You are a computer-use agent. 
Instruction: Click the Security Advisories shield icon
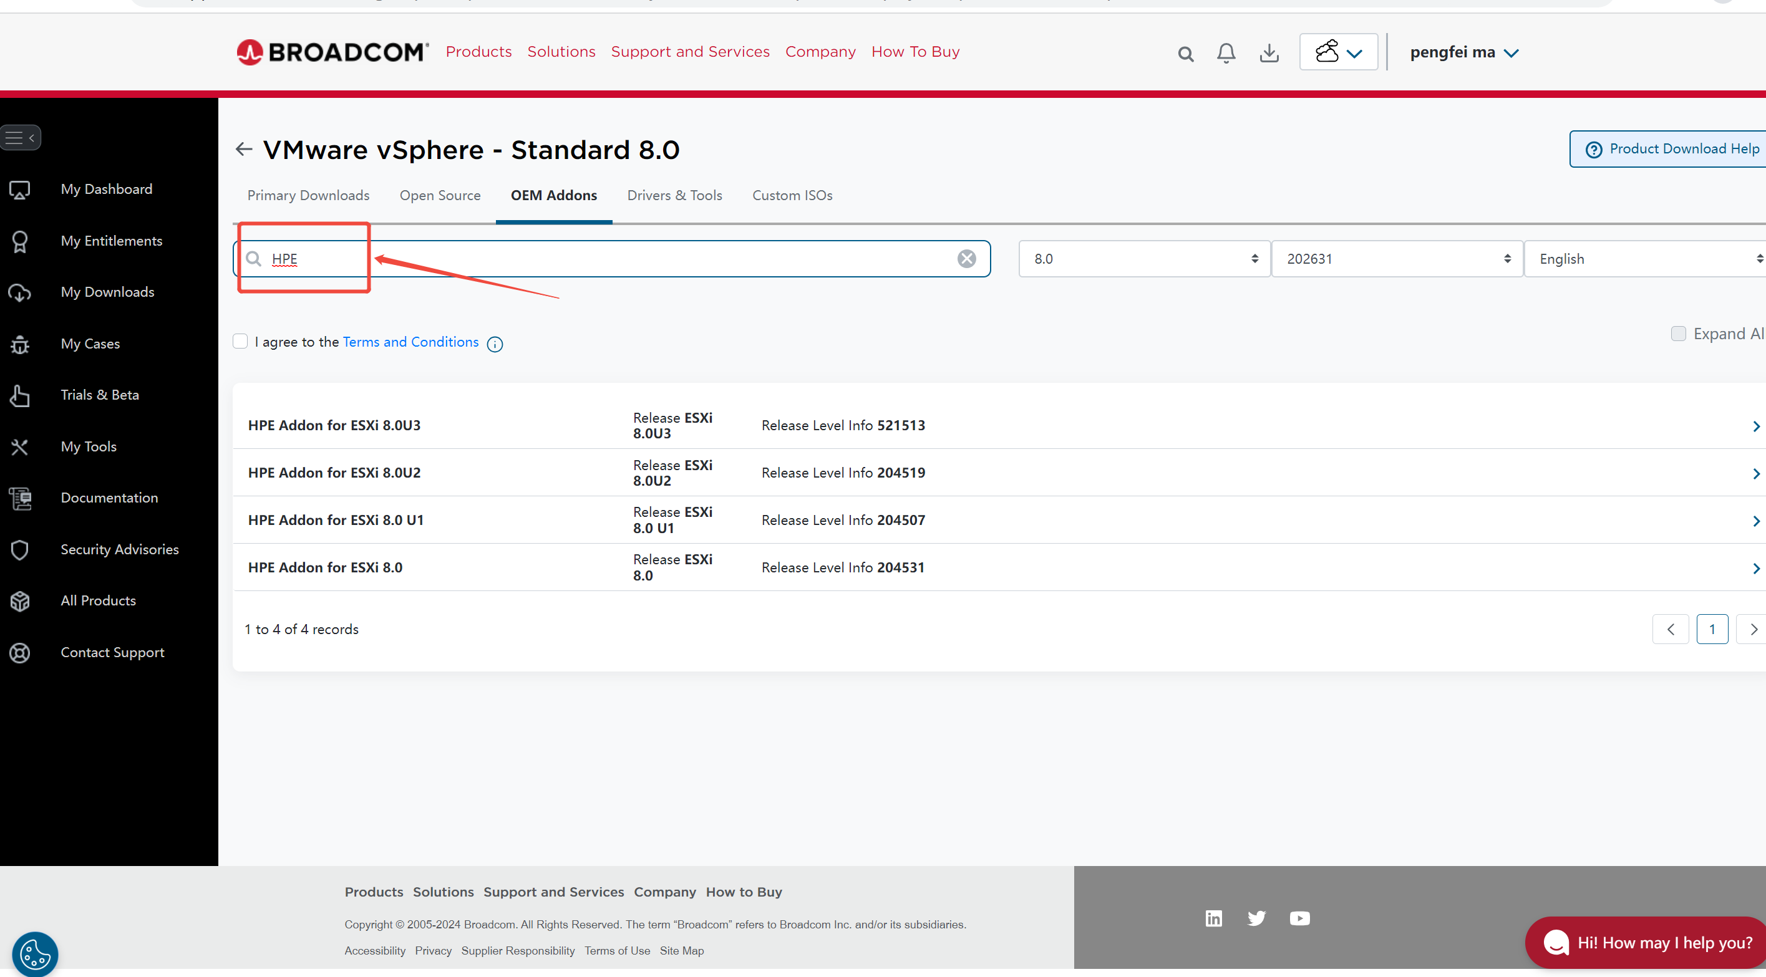click(19, 549)
